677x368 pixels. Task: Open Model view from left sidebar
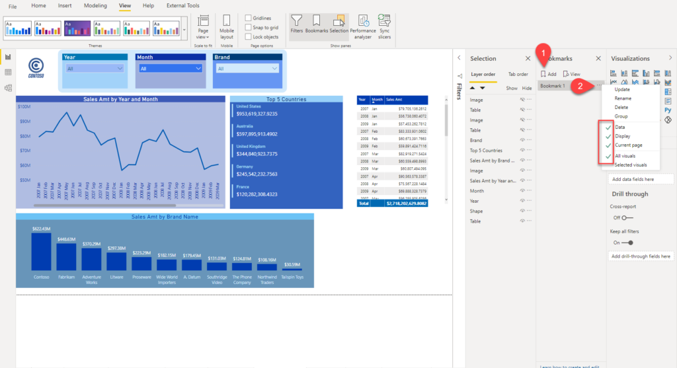coord(8,88)
